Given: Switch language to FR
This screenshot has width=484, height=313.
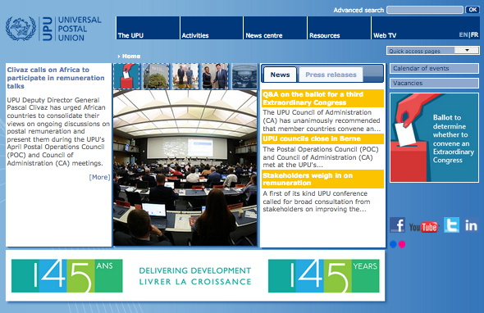Looking at the screenshot, I should pyautogui.click(x=475, y=35).
